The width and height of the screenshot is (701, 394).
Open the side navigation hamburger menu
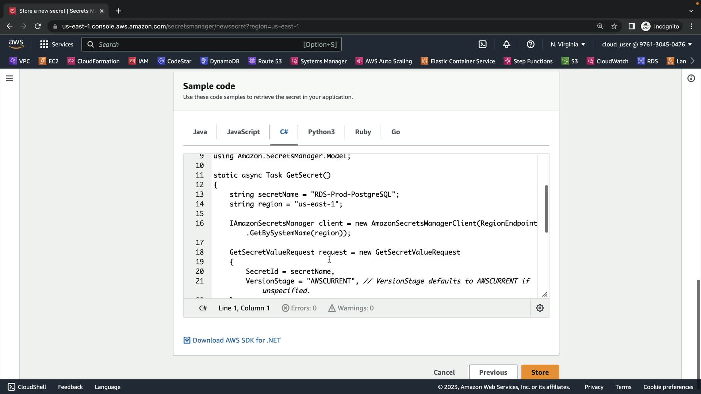point(9,78)
